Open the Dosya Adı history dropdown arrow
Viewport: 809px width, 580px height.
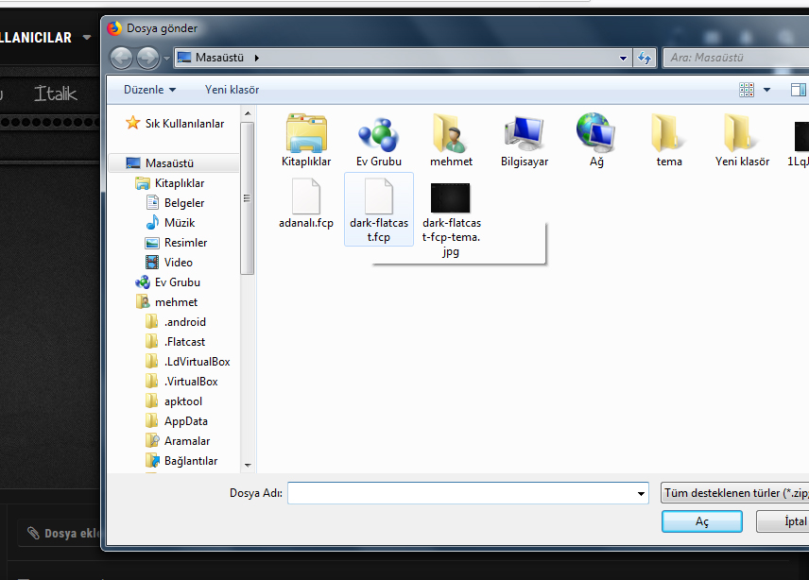click(641, 493)
